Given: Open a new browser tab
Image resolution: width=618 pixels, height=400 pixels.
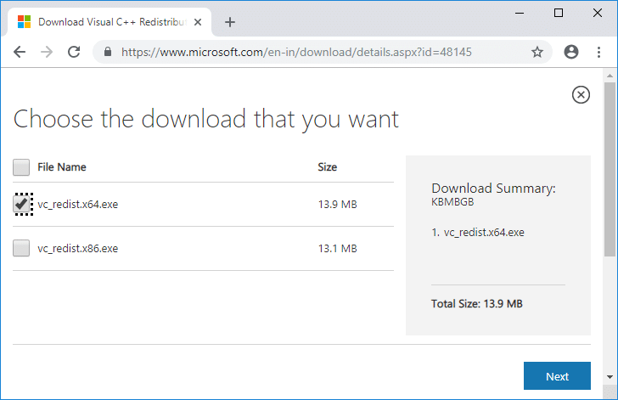Looking at the screenshot, I should (x=229, y=22).
